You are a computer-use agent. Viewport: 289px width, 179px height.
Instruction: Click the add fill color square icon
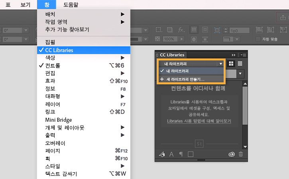191,154
